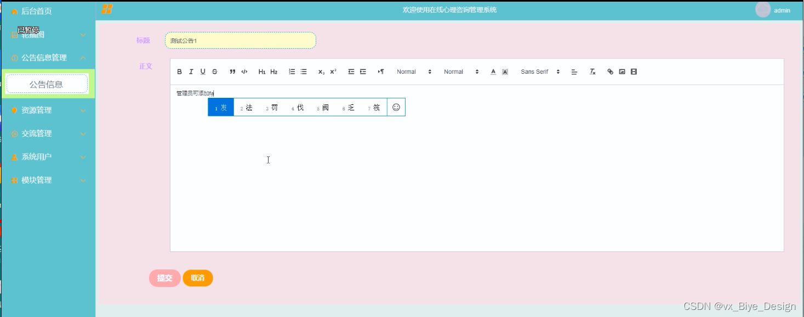Decrease text indent
This screenshot has width=804, height=317.
[351, 72]
